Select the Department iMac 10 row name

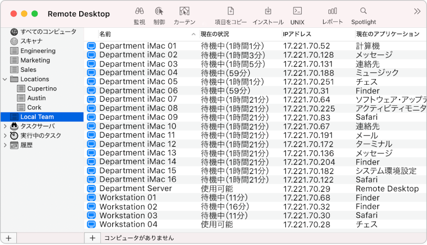138,126
